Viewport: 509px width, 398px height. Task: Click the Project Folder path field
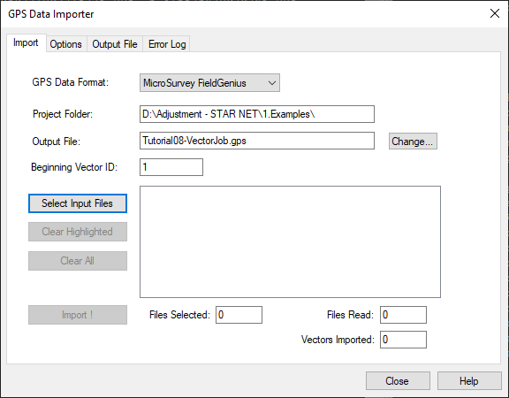tap(257, 114)
